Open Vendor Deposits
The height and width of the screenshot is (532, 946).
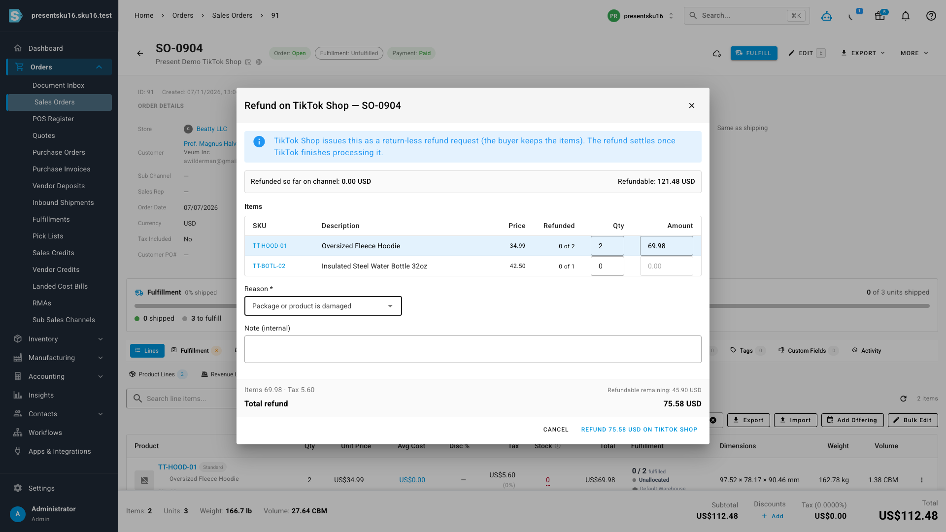point(59,186)
